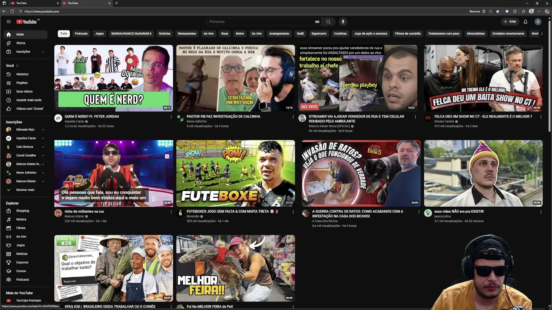552x310 pixels.
Task: Expand Mostrar mais in subscriptions list
Action: (x=26, y=190)
